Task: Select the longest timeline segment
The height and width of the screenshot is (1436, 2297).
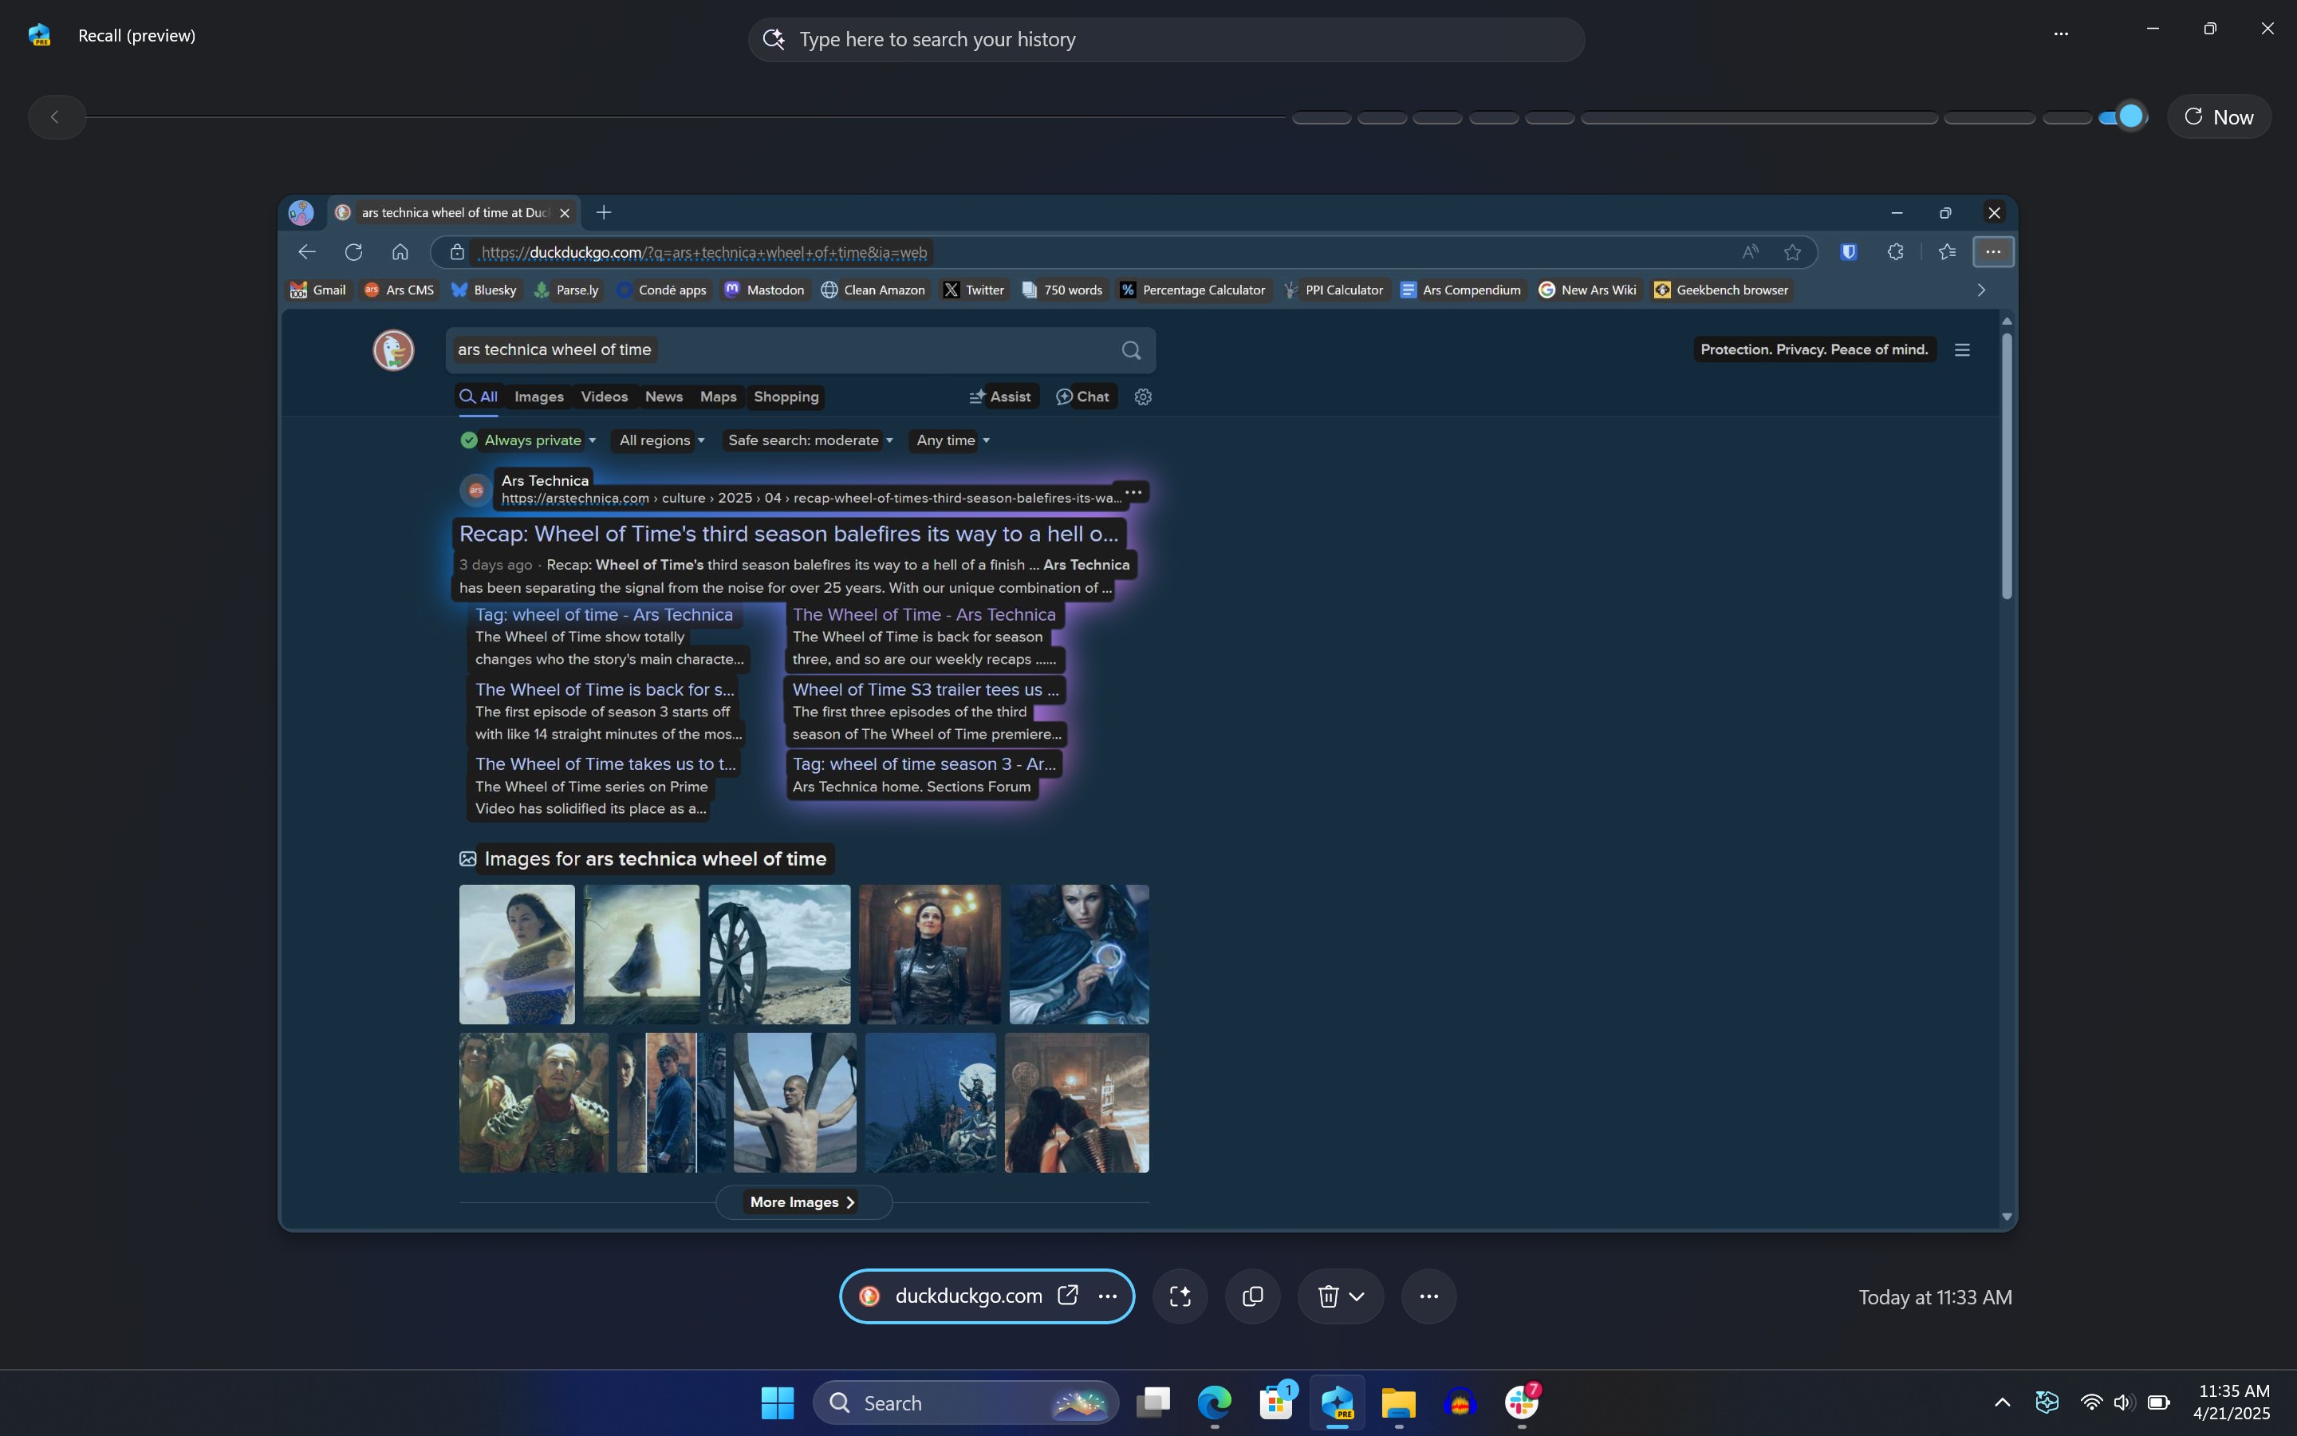Action: point(1759,118)
